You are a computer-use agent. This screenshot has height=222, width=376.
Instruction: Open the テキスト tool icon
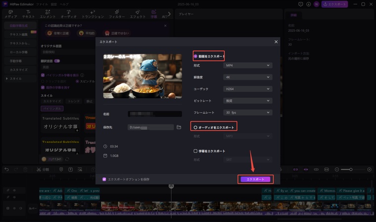point(28,13)
